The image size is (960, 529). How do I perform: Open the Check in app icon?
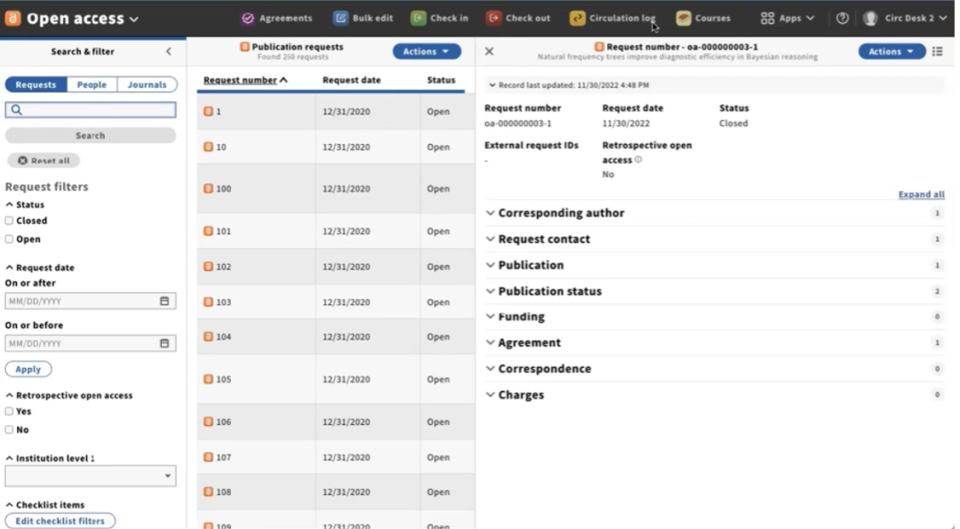pyautogui.click(x=418, y=18)
